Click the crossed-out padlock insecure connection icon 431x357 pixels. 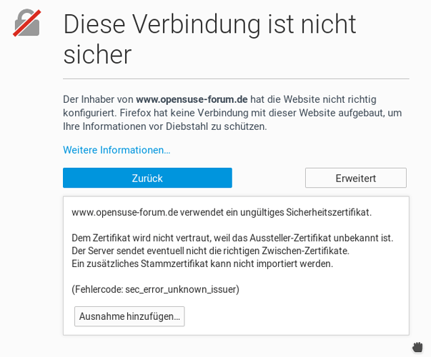point(27,23)
